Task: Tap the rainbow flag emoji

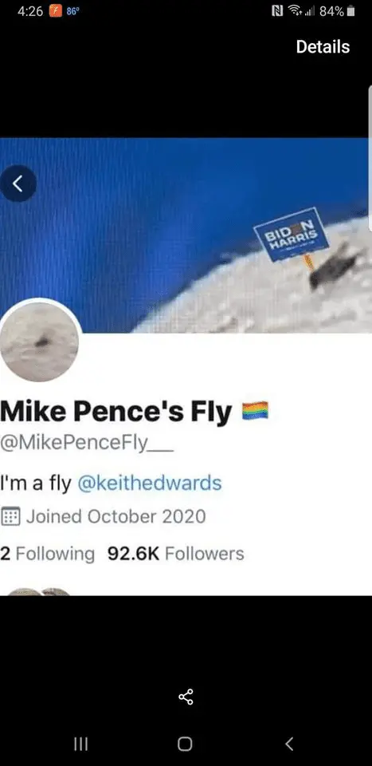Action: pos(255,411)
